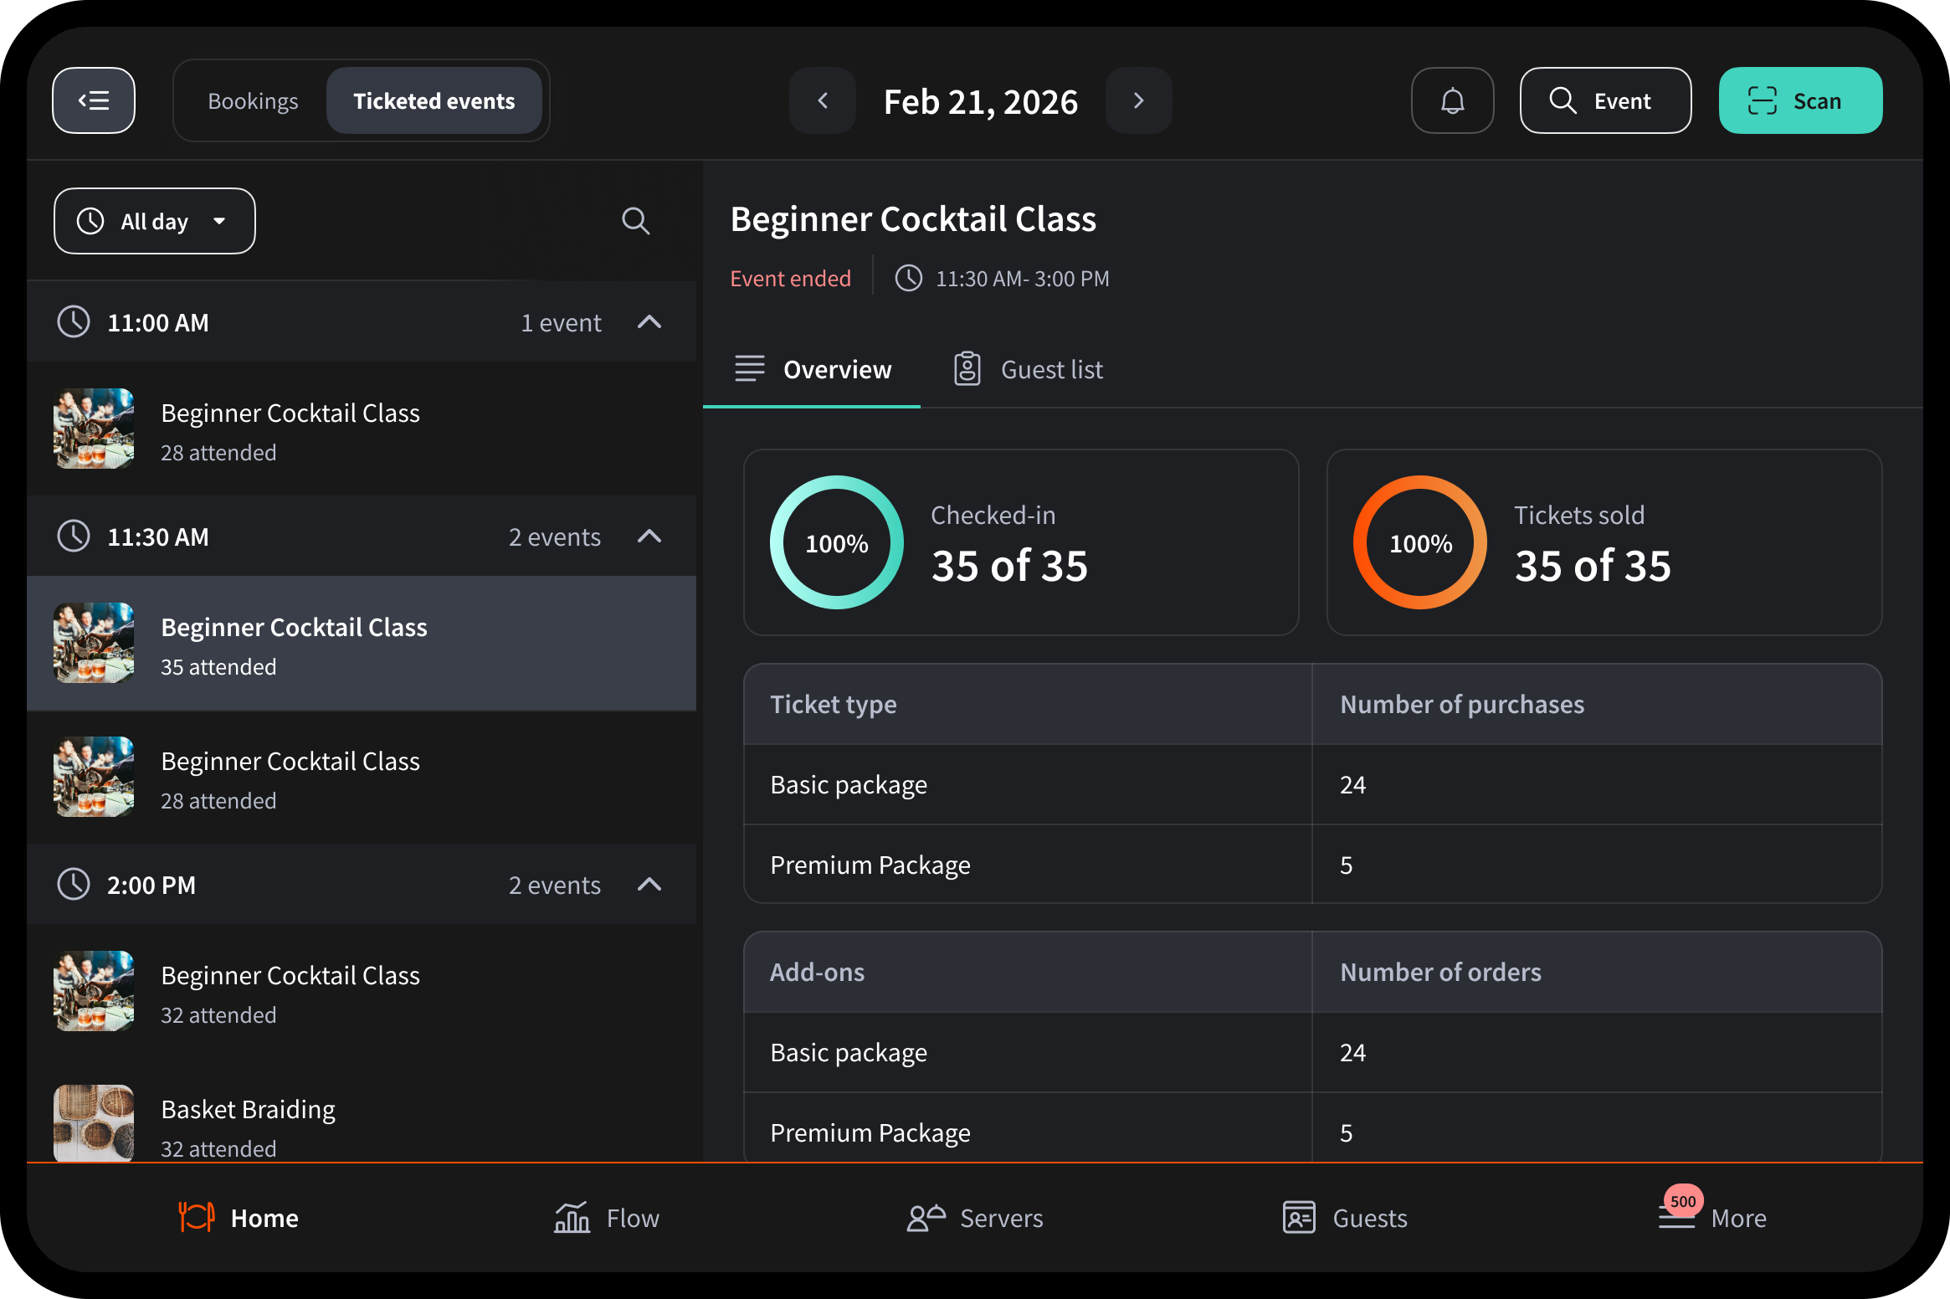This screenshot has width=1950, height=1299.
Task: Open notifications via the bell icon
Action: tap(1452, 100)
